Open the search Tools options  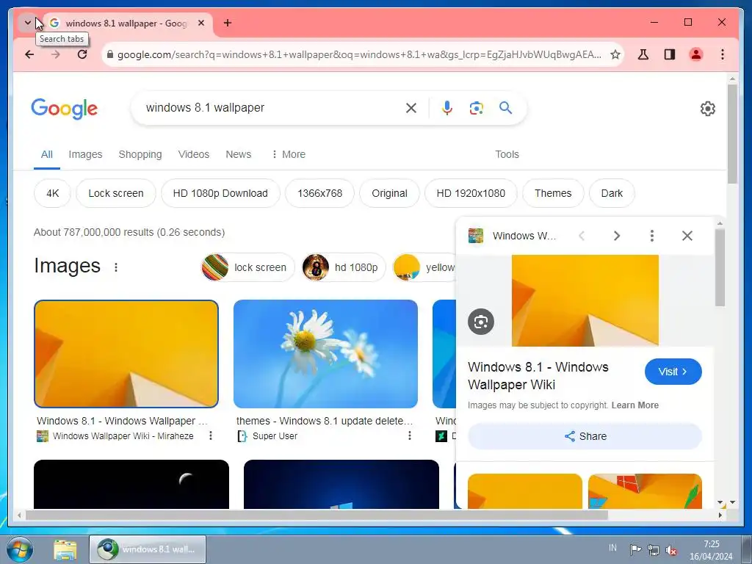coord(507,154)
